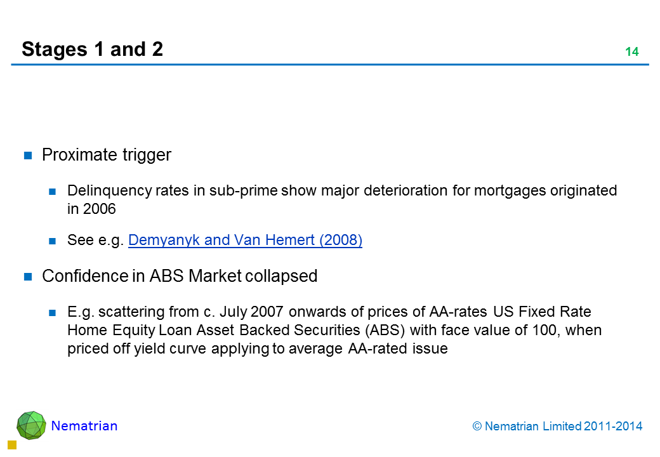Viewport: 660px width, 457px height.
Task: Click the bullet marker beside "Delinquency rates"
Action: (54, 190)
